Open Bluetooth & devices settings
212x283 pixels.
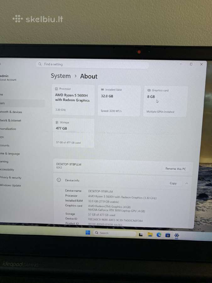(11, 112)
